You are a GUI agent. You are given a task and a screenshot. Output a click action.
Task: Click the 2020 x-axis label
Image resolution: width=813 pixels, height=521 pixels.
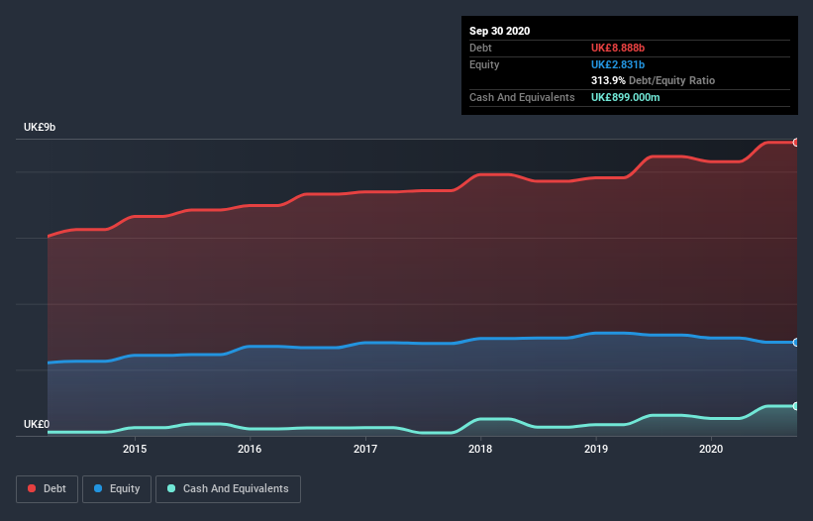coord(711,449)
